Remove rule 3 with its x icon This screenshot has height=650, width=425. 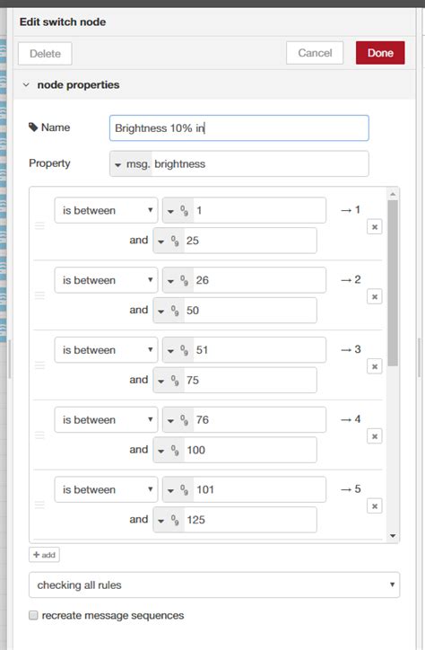click(x=375, y=366)
